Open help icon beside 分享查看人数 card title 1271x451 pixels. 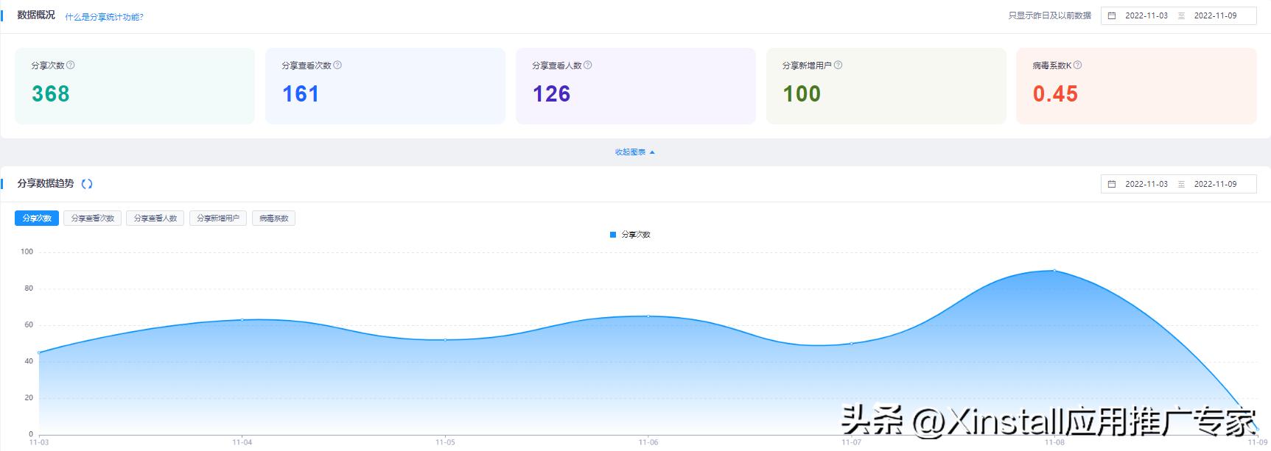588,65
